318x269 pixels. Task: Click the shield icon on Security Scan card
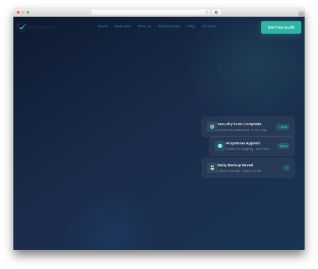(x=212, y=127)
